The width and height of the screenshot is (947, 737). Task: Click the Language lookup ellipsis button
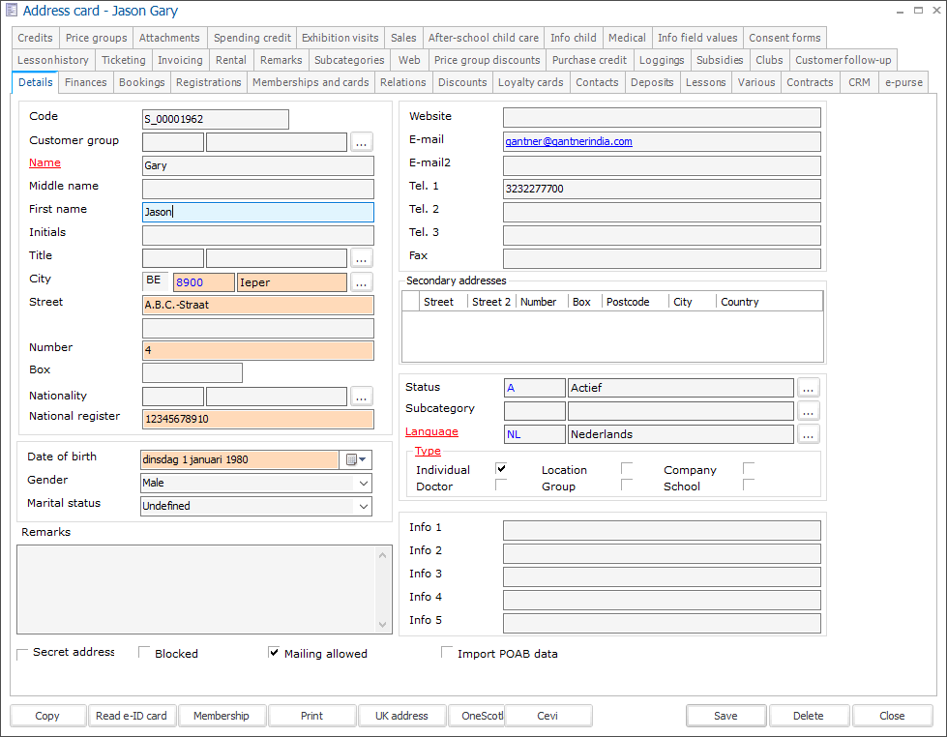pyautogui.click(x=808, y=434)
